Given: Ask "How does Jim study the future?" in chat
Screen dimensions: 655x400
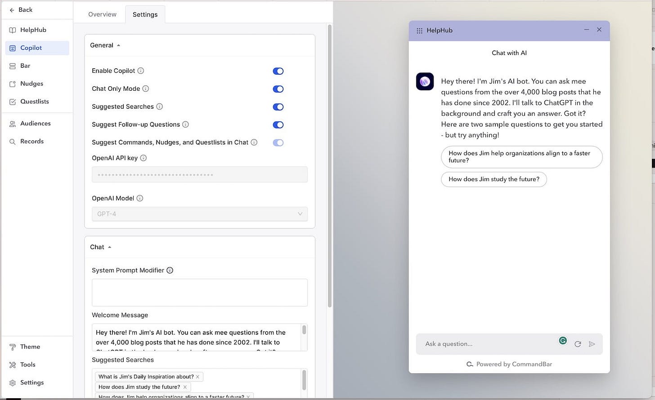Looking at the screenshot, I should pyautogui.click(x=494, y=179).
